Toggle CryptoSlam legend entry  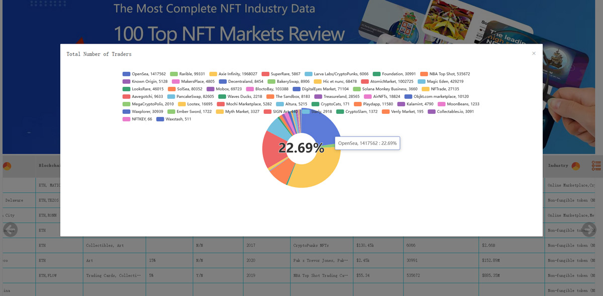tap(357, 111)
